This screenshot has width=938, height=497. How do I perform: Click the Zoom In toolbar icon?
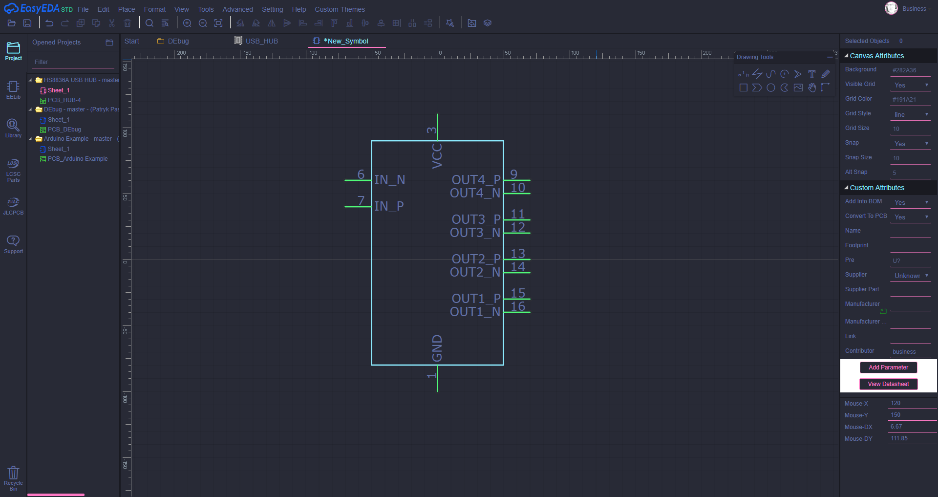[x=187, y=23]
